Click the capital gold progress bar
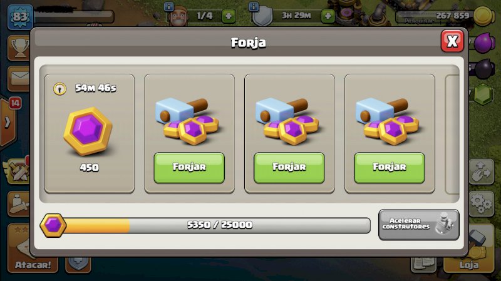This screenshot has height=281, width=501. coord(217,225)
